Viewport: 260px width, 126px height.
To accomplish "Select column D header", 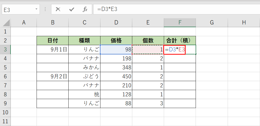I will click(x=116, y=23).
